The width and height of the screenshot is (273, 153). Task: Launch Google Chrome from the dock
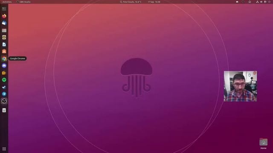coord(4,59)
